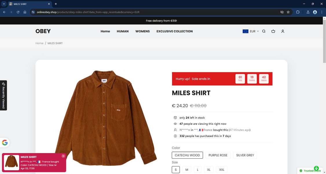Click the MILES SHIRT title in popup
The image size is (326, 174).
(x=28, y=157)
